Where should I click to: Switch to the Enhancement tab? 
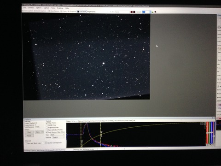[95, 121]
